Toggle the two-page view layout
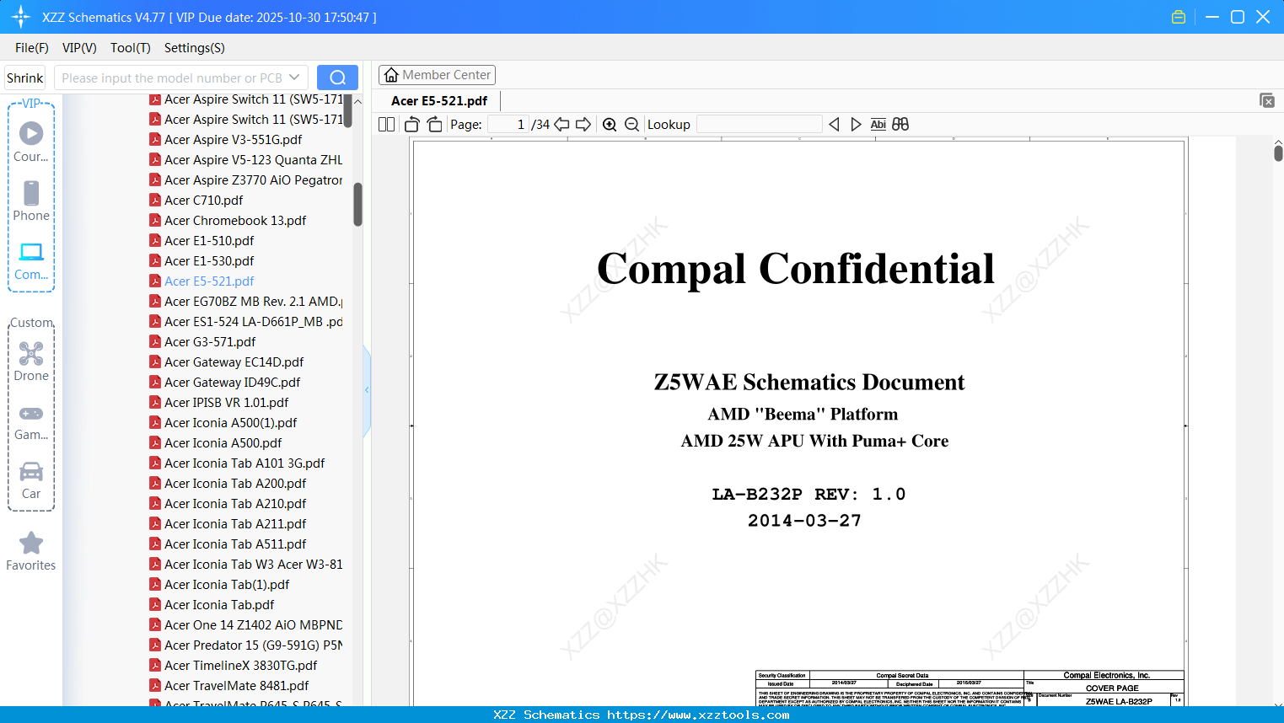Viewport: 1284px width, 723px height. [387, 125]
